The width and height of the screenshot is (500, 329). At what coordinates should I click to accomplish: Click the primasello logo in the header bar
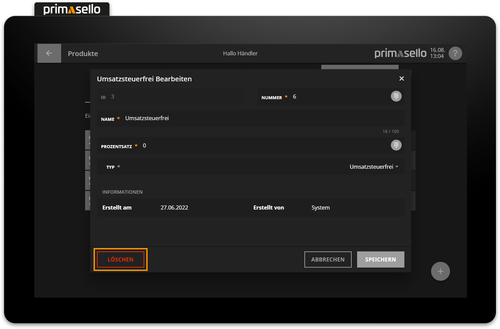400,53
